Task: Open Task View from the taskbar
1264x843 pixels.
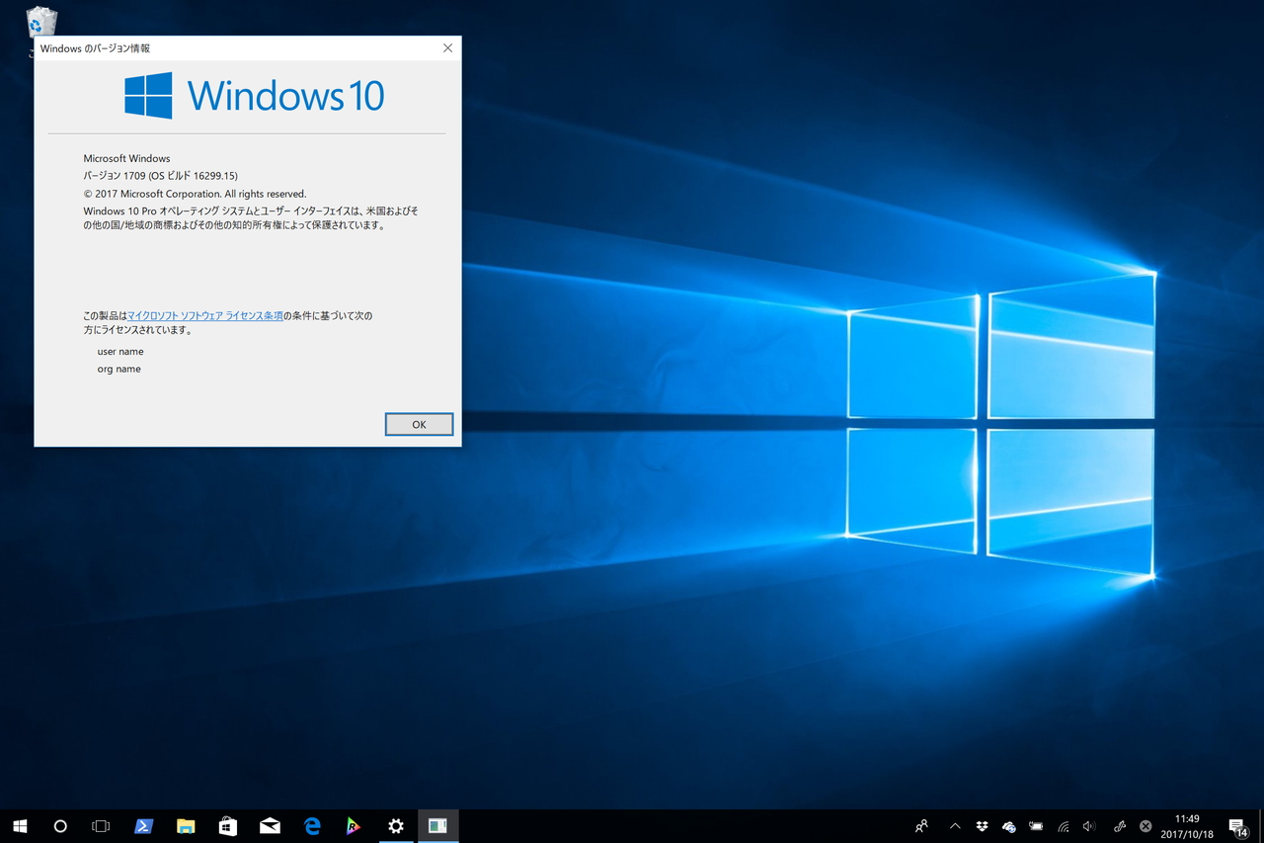Action: click(101, 826)
